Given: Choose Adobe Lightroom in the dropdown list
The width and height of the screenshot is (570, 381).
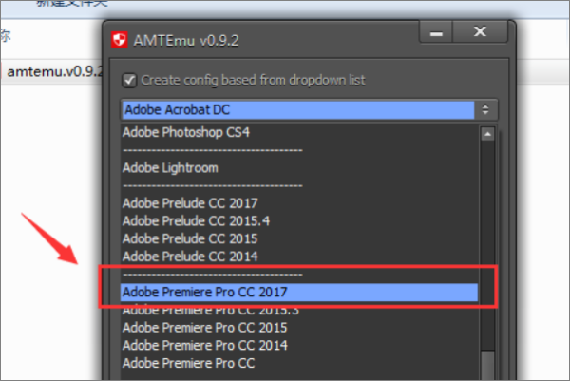Looking at the screenshot, I should [170, 167].
